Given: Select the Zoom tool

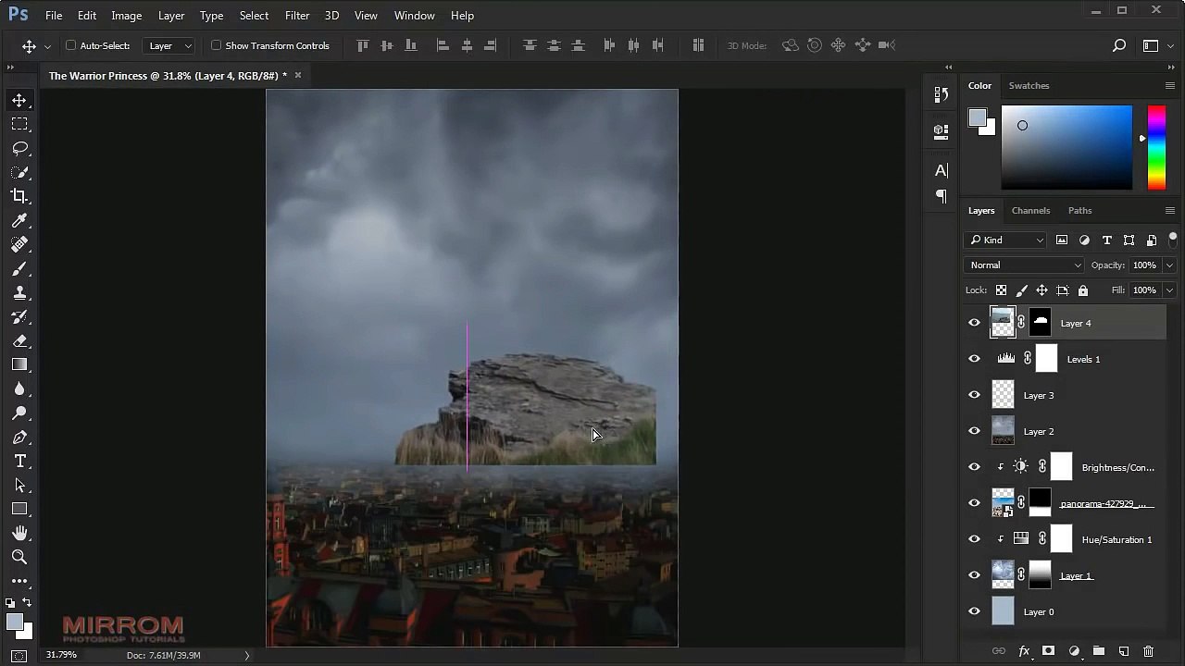Looking at the screenshot, I should pyautogui.click(x=19, y=557).
